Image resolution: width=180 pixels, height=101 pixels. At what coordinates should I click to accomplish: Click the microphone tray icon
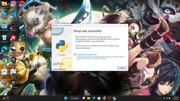pos(160,98)
